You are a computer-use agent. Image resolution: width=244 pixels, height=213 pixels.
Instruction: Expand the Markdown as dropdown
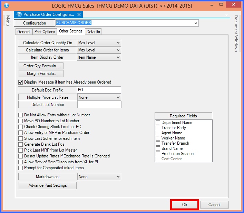118,177
